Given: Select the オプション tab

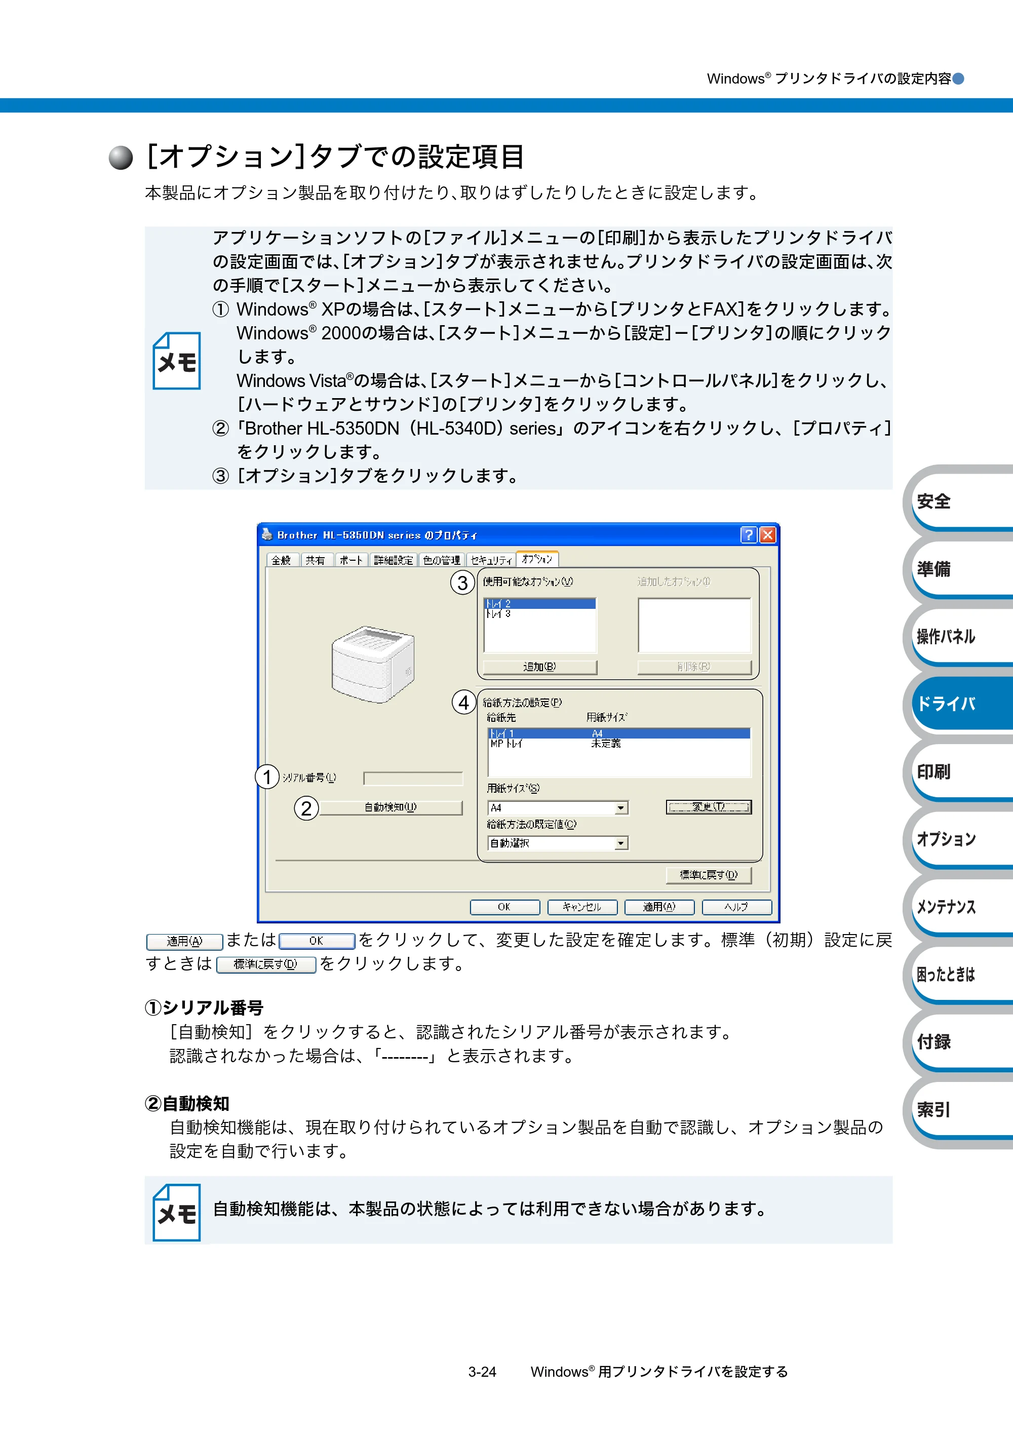Looking at the screenshot, I should click(x=537, y=559).
